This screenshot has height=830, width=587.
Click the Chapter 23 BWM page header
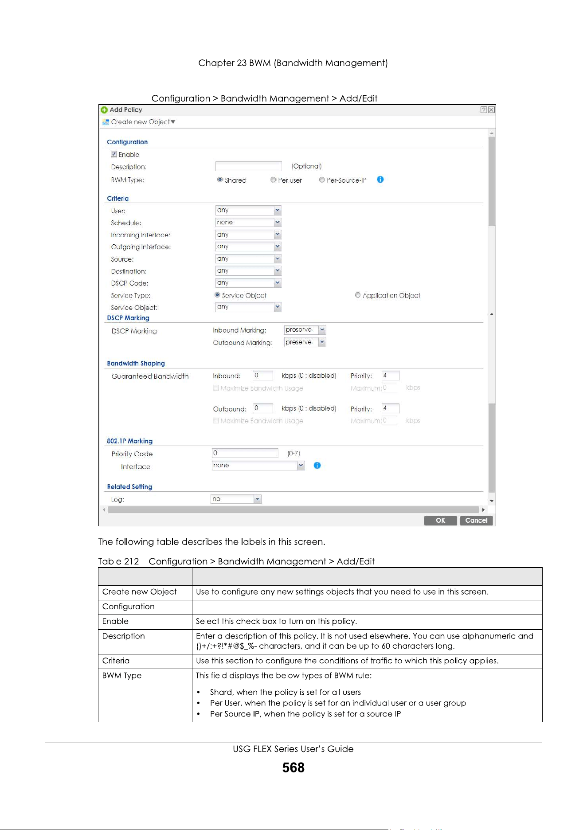pos(293,63)
